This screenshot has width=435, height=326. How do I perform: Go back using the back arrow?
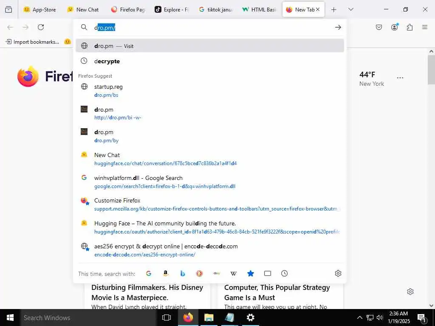10,27
